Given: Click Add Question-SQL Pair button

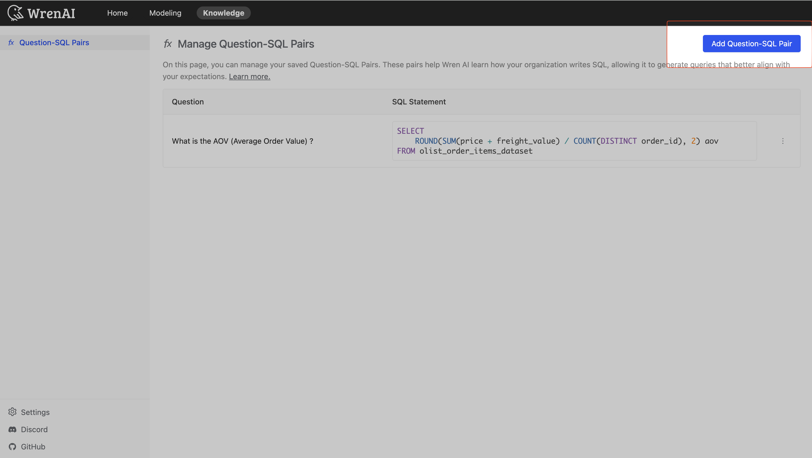Looking at the screenshot, I should pyautogui.click(x=751, y=44).
